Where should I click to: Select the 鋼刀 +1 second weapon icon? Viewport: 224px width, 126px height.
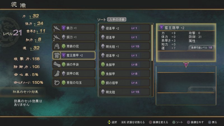(57, 37)
